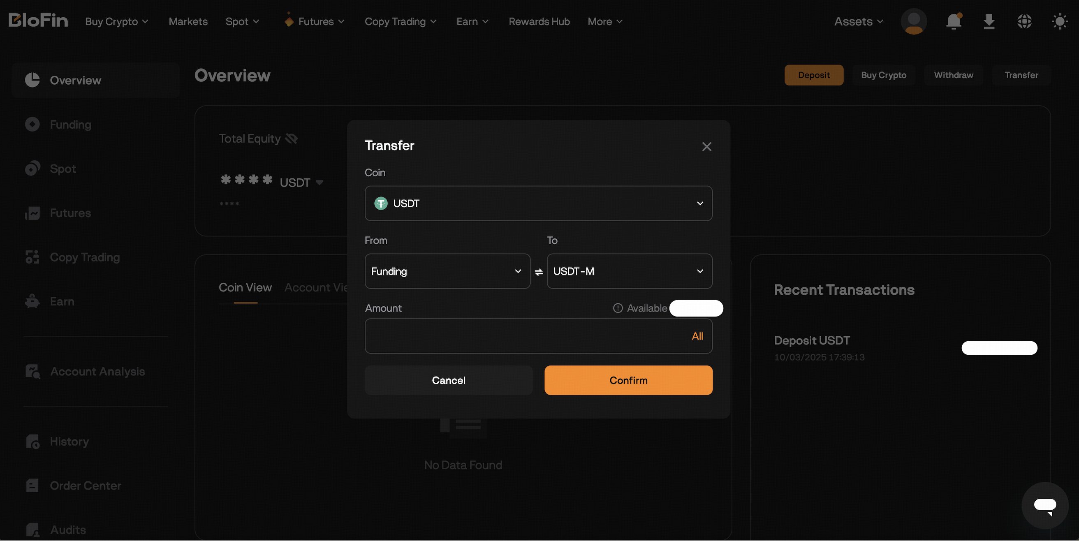Open the live chat support bubble
This screenshot has height=541, width=1079.
pos(1044,505)
